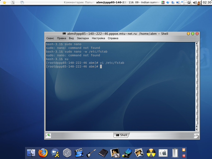Open the clapperboard video editor dock icon
The image size is (212, 159).
79,153
